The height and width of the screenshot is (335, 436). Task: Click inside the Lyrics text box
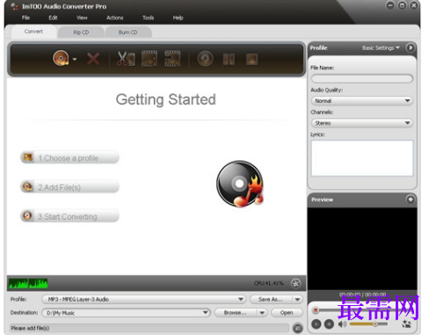(362, 158)
